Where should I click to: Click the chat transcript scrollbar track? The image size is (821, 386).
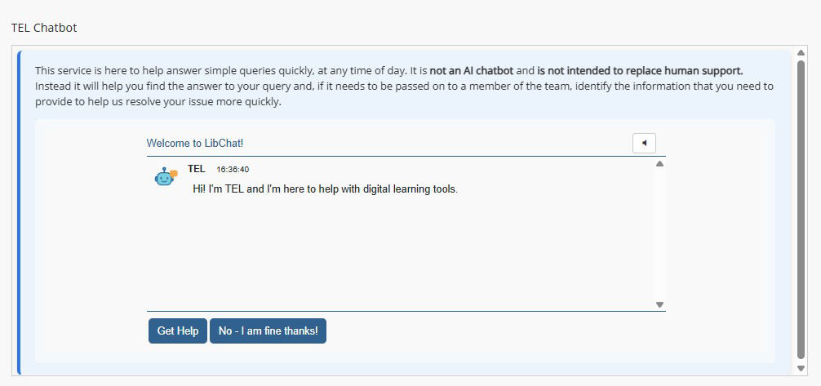tap(659, 237)
